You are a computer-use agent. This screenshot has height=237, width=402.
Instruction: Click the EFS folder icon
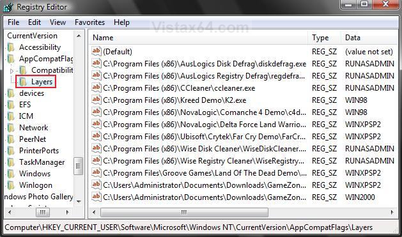11,105
